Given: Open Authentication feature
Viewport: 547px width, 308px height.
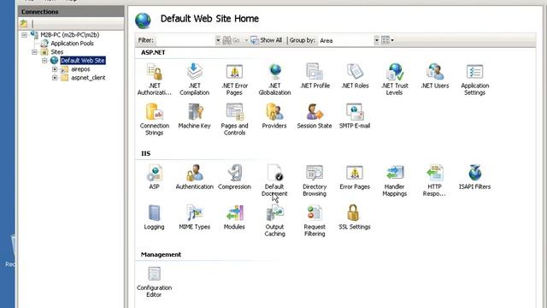Looking at the screenshot, I should (x=194, y=177).
